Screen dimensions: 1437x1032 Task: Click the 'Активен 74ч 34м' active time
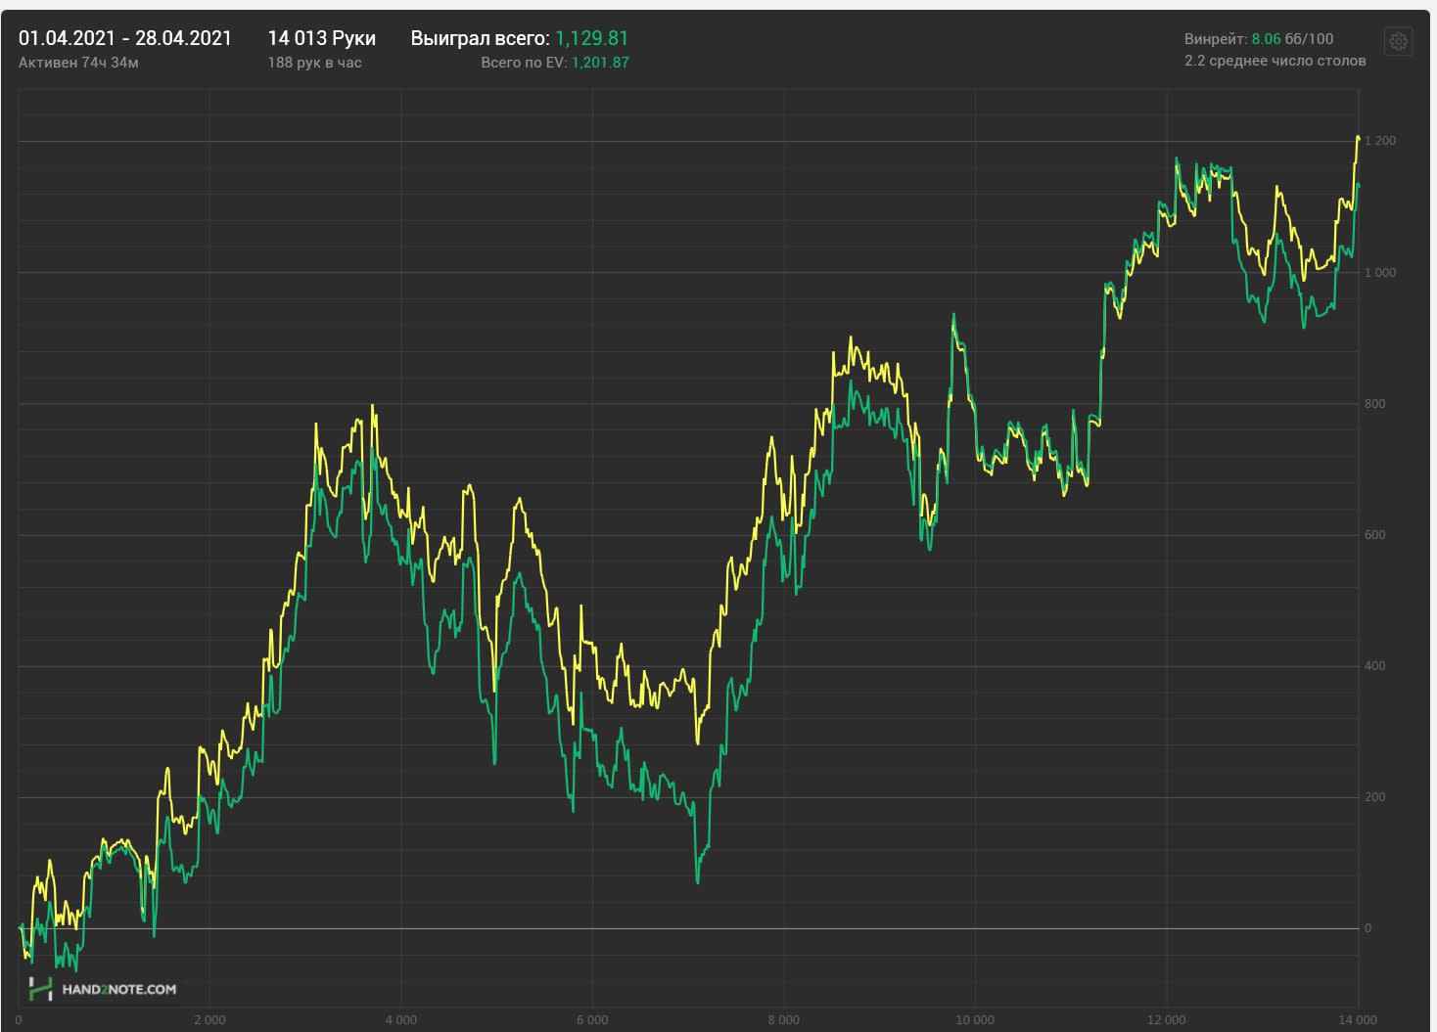79,63
